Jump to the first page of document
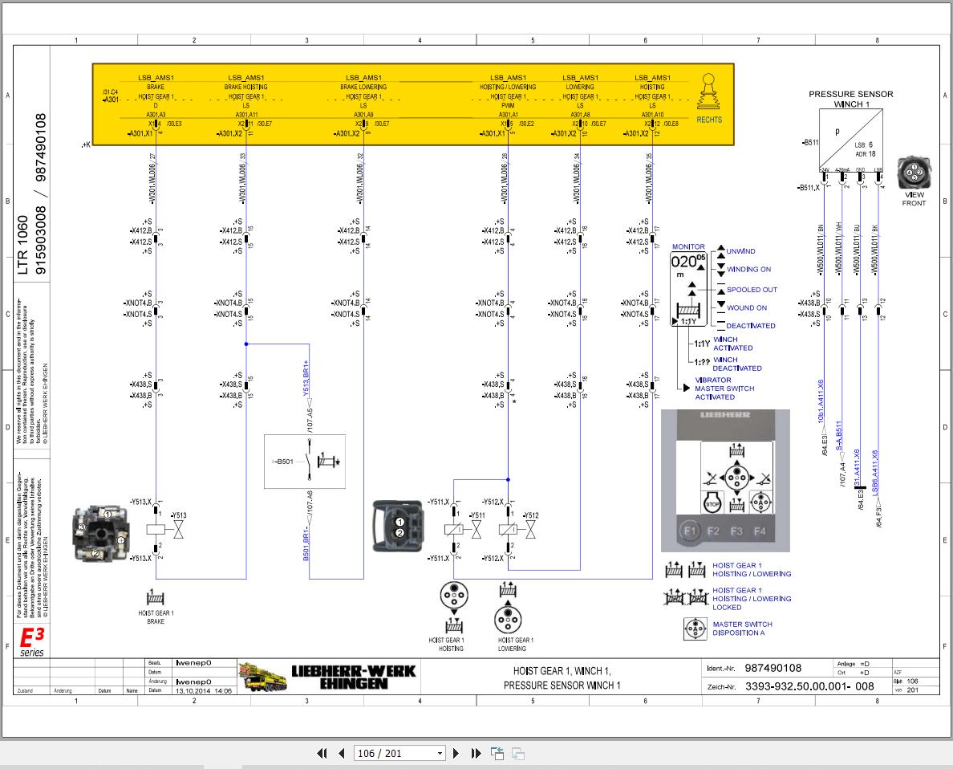 (322, 753)
